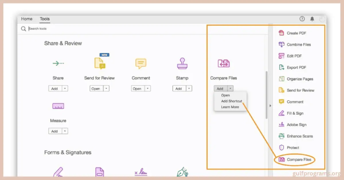The image size is (344, 180).
Task: Choose Add Shortcut from the popup menu
Action: pyautogui.click(x=231, y=101)
